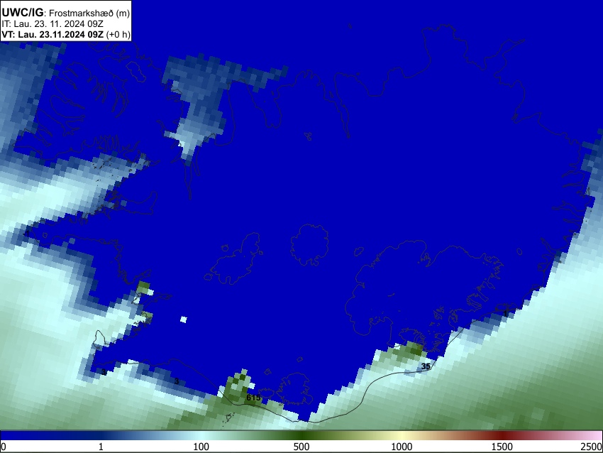
Task: Click the legend label 500
Action: coord(301,447)
